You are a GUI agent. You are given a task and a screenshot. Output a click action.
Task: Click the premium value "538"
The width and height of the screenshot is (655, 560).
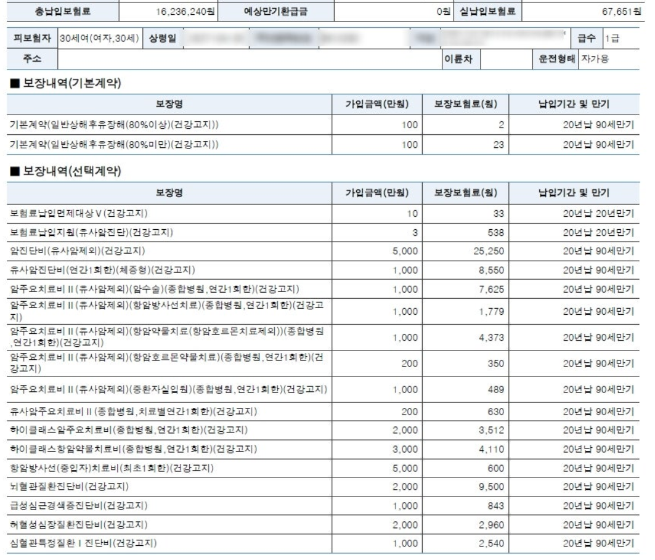pos(496,233)
